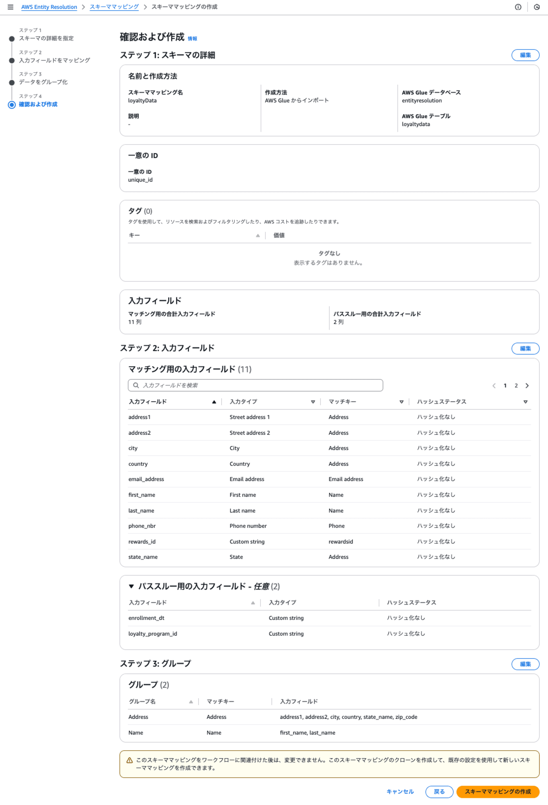
Task: Select page 1 in pagination
Action: pos(505,386)
